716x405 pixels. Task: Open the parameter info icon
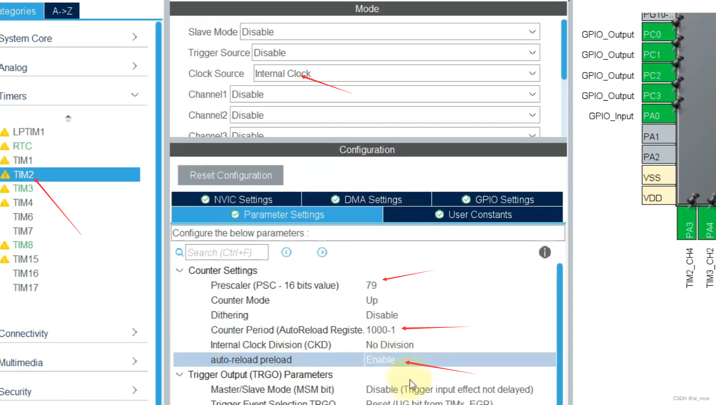[x=545, y=252]
